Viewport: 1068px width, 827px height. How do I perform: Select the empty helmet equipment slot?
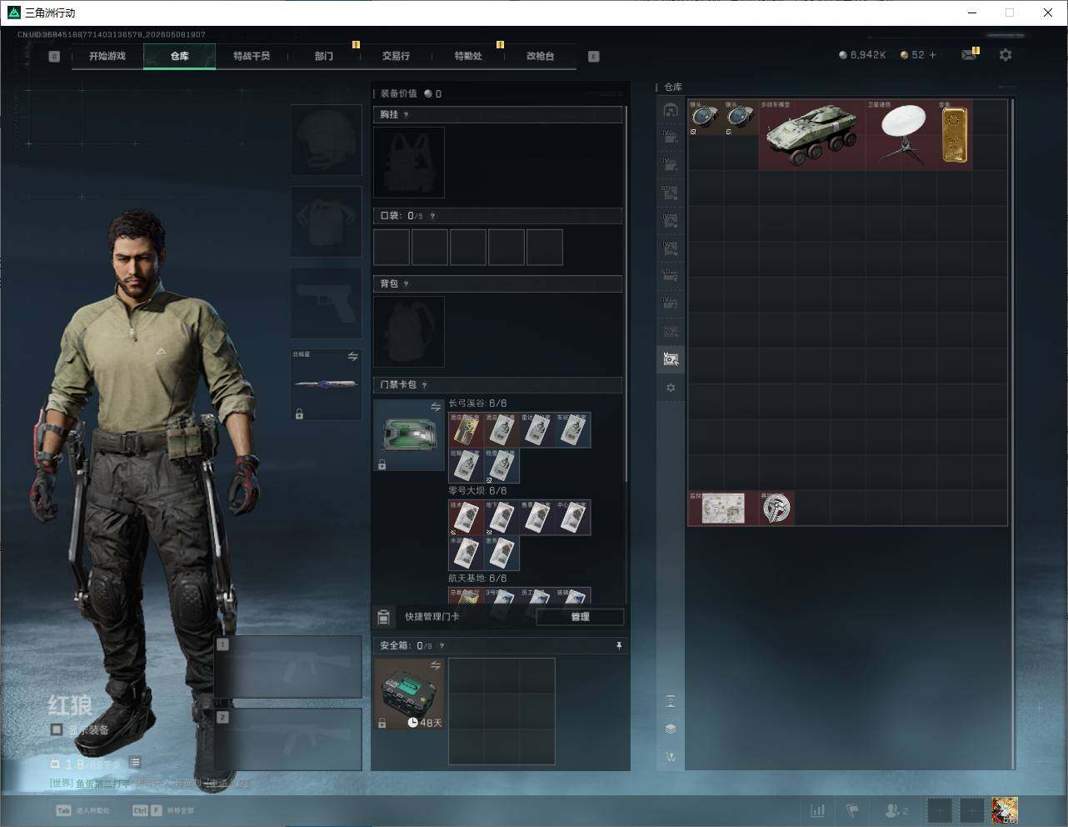tap(326, 140)
